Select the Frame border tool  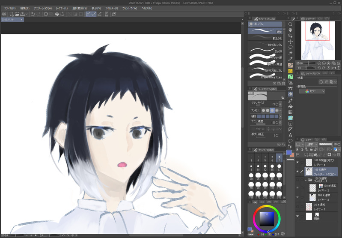290,124
